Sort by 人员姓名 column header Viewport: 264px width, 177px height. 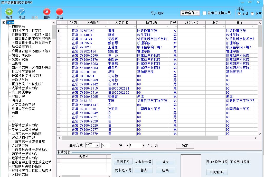click(x=122, y=23)
